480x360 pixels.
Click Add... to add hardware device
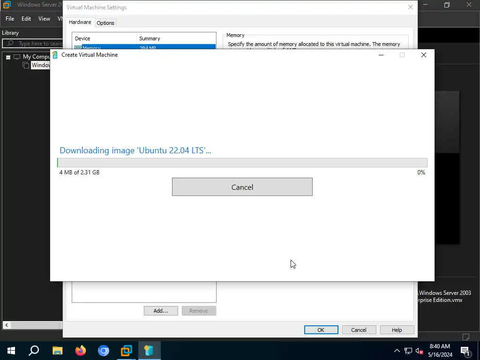161,311
